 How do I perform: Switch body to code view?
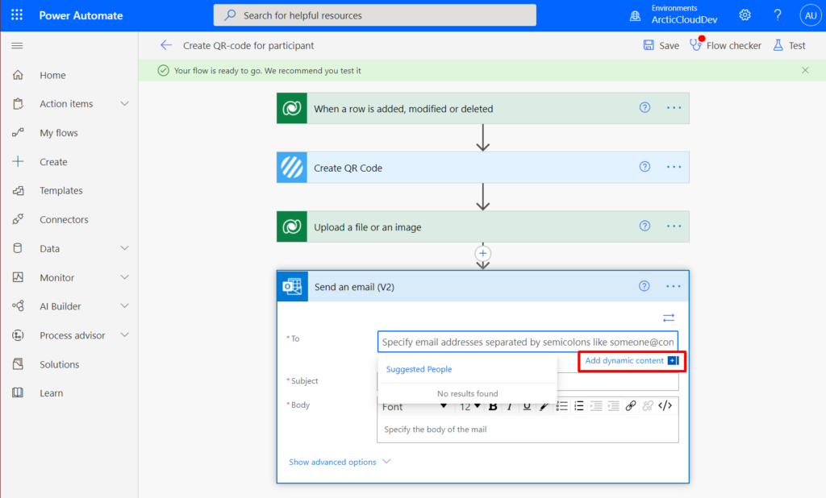[x=665, y=405]
